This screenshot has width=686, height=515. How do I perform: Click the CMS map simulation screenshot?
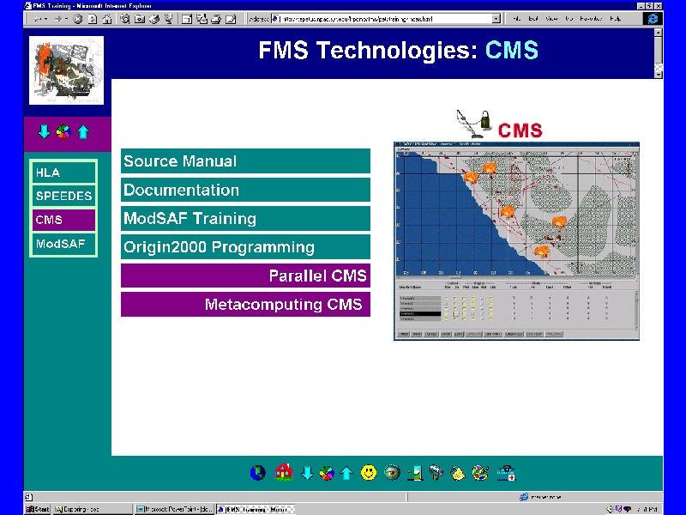coord(516,241)
